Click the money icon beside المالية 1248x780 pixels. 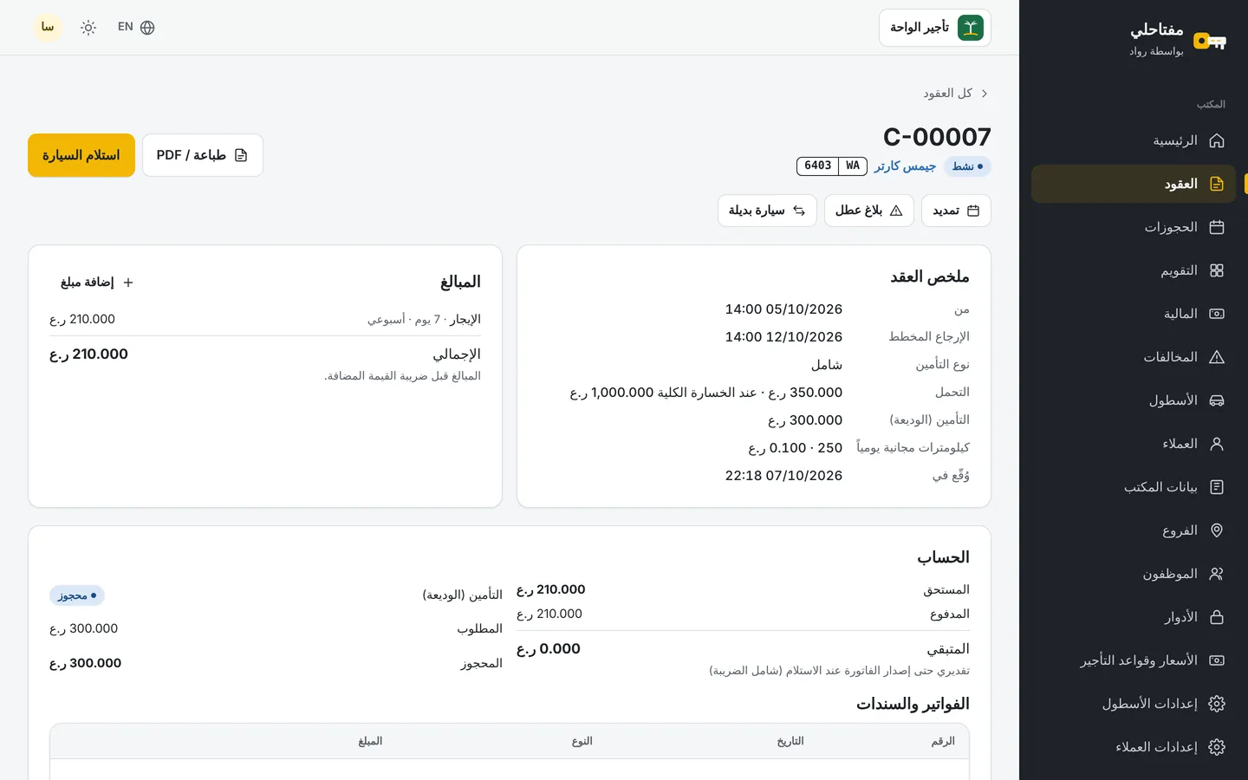(x=1217, y=314)
